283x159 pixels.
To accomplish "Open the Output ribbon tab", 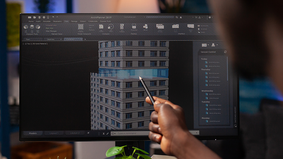I will [x=83, y=21].
